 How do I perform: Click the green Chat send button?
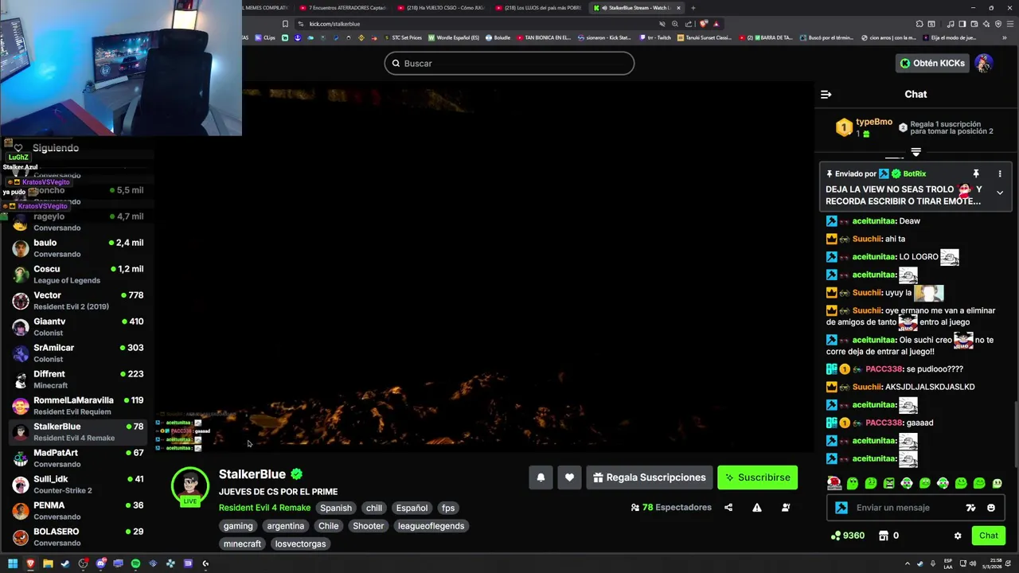[988, 536]
